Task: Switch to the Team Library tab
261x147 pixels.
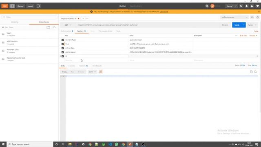Action: click(x=136, y=6)
